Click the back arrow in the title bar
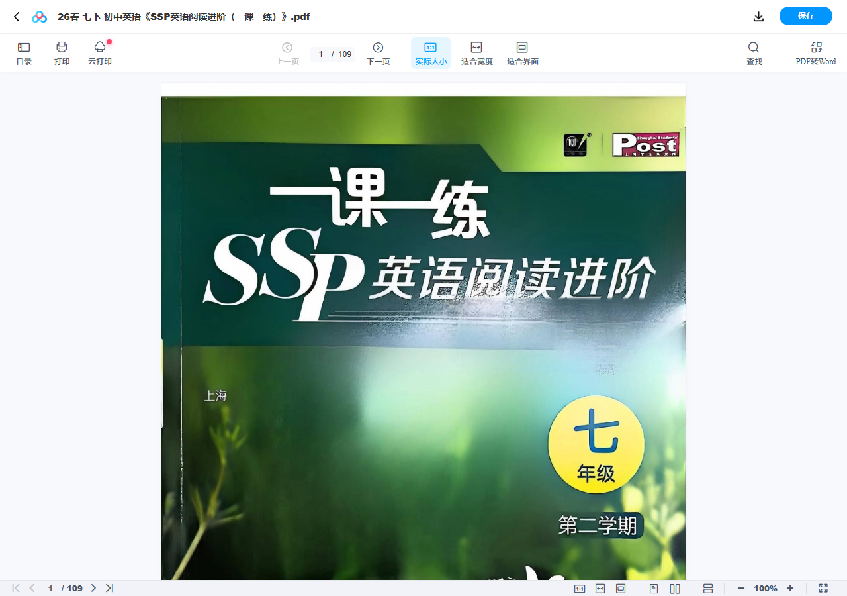847x596 pixels. click(17, 17)
